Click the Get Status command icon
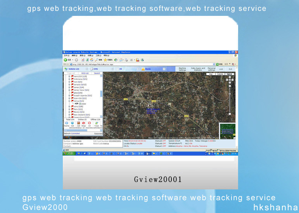 tap(78, 123)
